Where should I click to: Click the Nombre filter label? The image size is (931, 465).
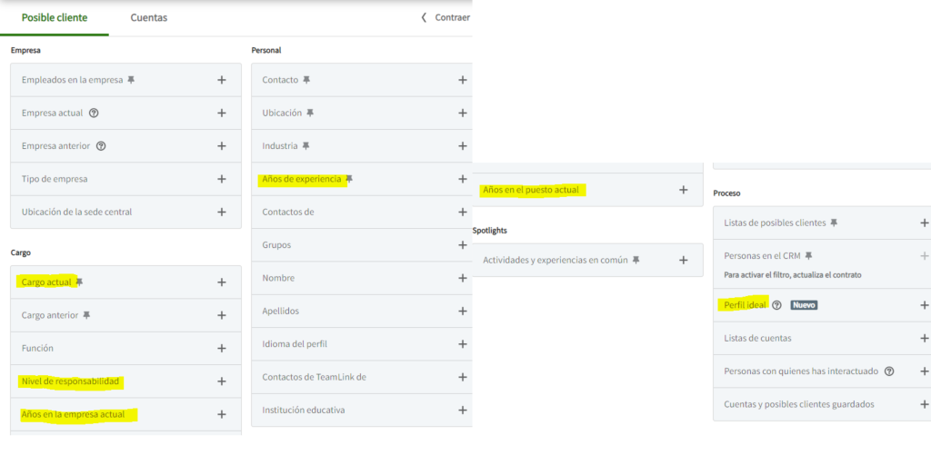278,278
